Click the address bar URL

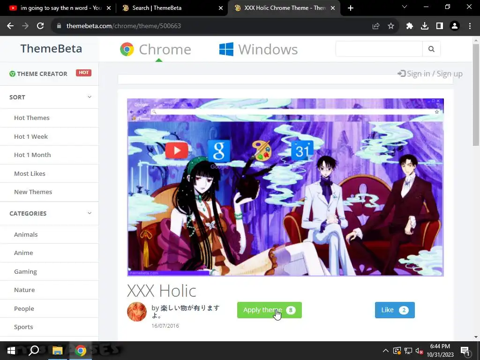coord(124,26)
